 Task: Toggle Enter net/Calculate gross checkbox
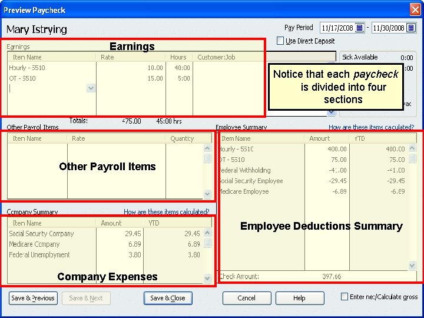coord(344,297)
